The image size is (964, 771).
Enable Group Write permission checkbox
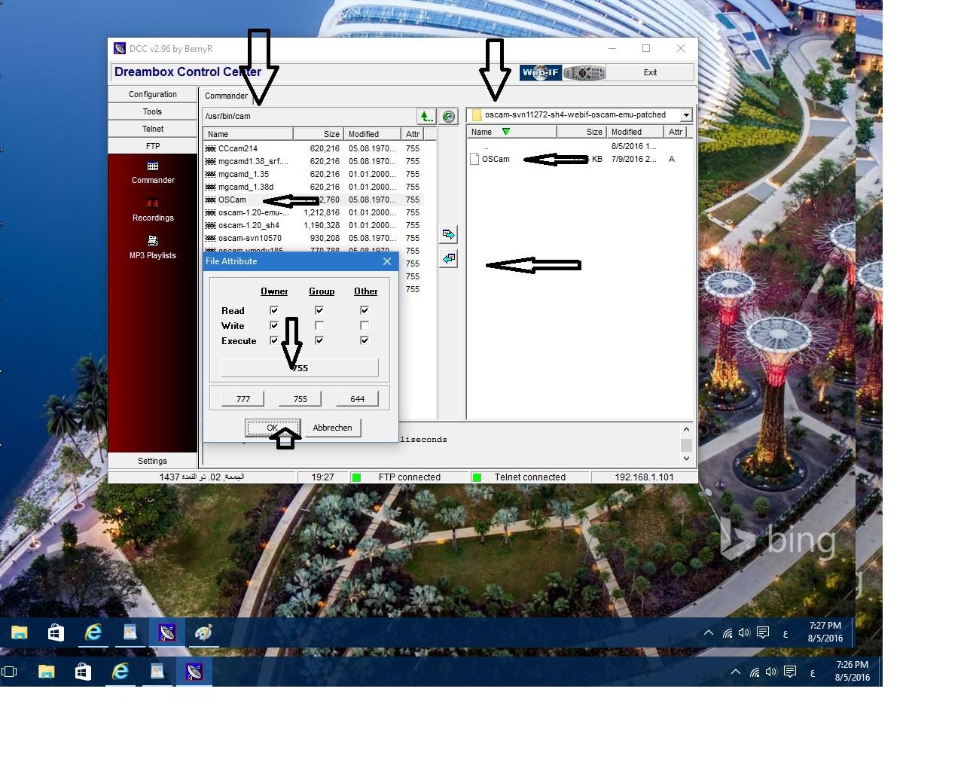319,325
